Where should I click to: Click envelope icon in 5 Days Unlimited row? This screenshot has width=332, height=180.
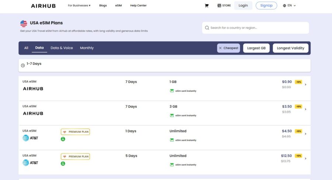point(172,165)
